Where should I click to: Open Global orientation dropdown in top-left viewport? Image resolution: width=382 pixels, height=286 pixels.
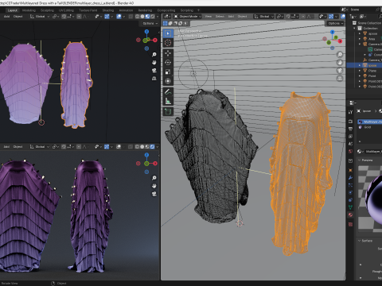[40, 17]
